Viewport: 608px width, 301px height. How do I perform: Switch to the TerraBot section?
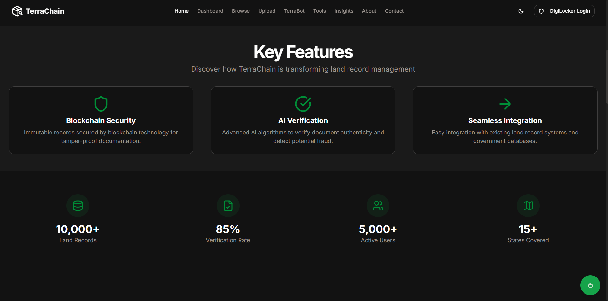pyautogui.click(x=294, y=11)
